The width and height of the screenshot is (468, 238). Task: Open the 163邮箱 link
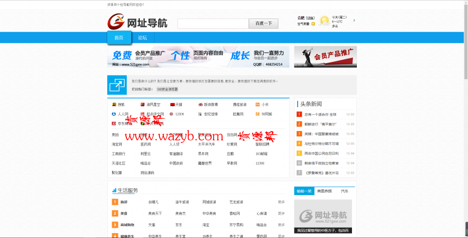point(261,154)
